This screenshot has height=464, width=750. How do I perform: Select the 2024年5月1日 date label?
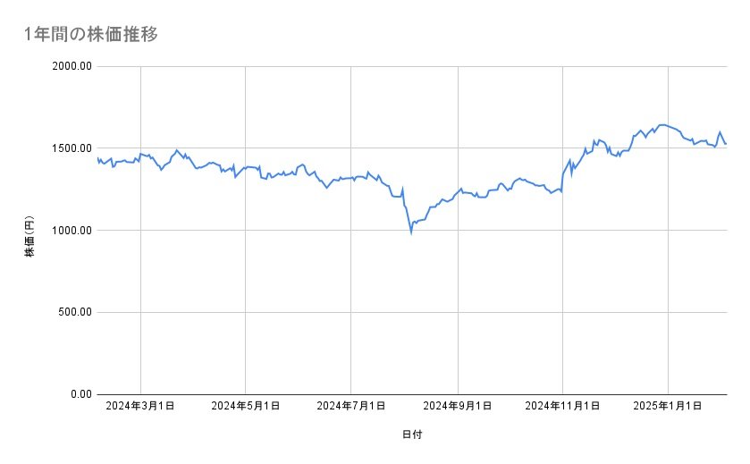(x=246, y=406)
